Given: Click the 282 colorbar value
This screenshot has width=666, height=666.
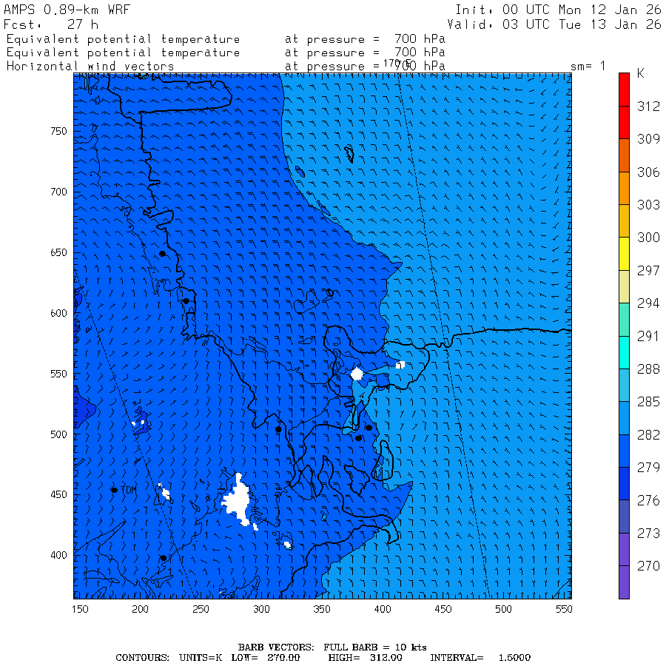Looking at the screenshot, I should (x=648, y=434).
